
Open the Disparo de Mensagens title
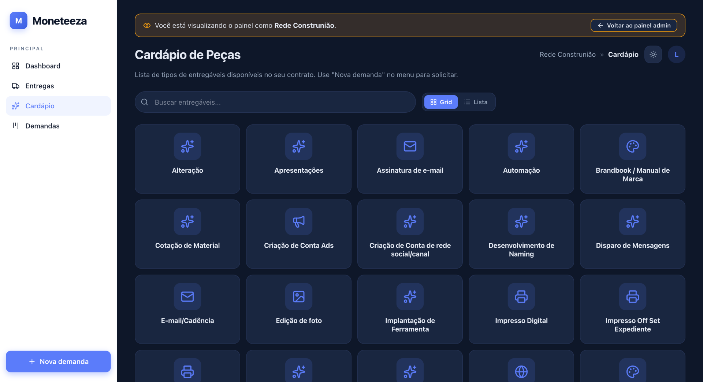633,246
